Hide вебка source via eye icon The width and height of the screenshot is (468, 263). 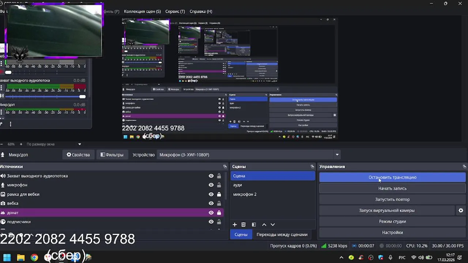(x=211, y=203)
